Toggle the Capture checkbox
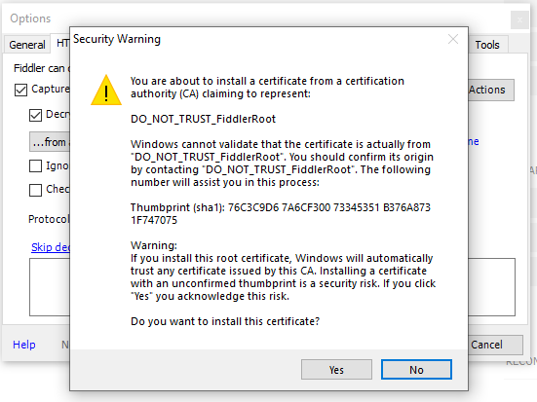 [20, 90]
